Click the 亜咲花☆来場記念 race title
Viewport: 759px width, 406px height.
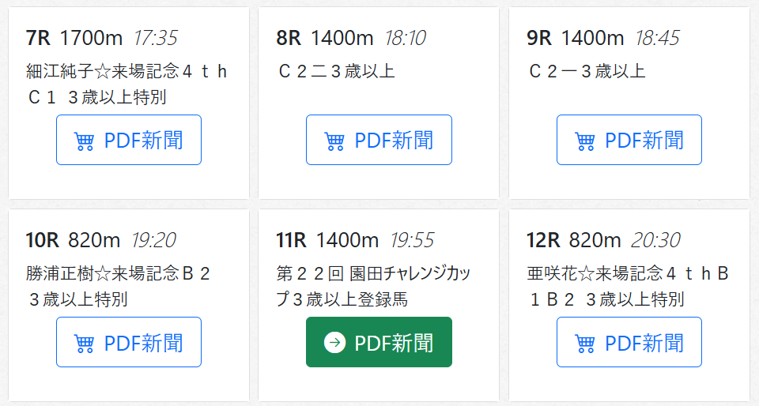pos(628,286)
